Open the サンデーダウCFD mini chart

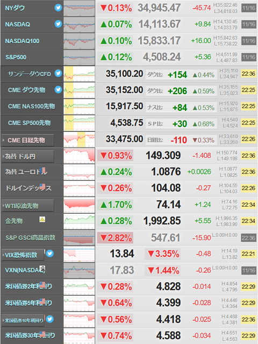80,74
